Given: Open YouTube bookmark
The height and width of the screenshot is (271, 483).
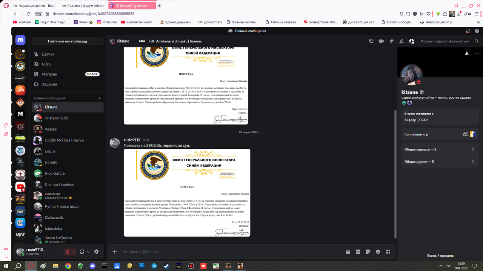Looking at the screenshot, I should [x=22, y=22].
